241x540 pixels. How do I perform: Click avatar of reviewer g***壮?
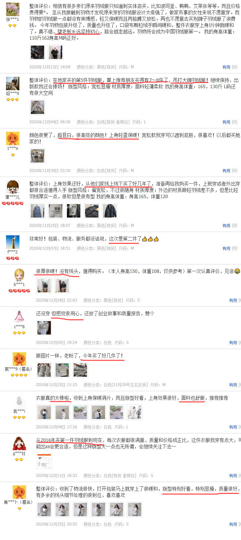click(19, 443)
